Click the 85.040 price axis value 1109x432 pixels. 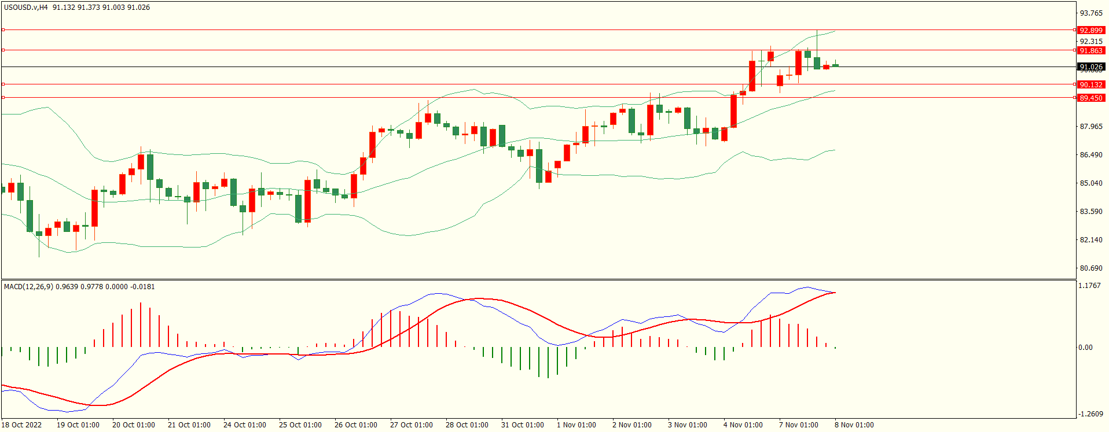point(1091,183)
